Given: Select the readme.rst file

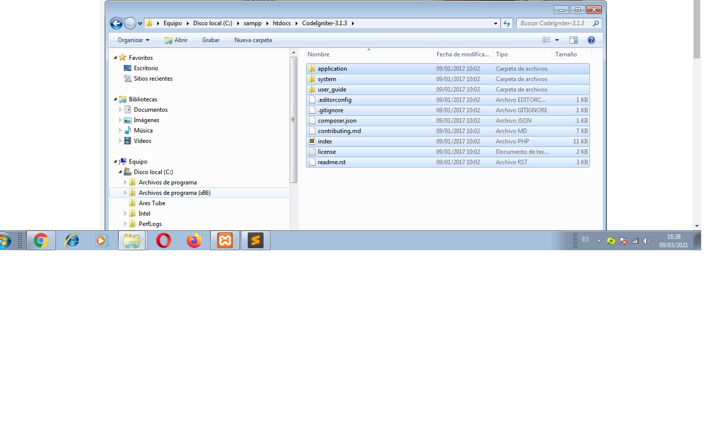Looking at the screenshot, I should (448, 162).
